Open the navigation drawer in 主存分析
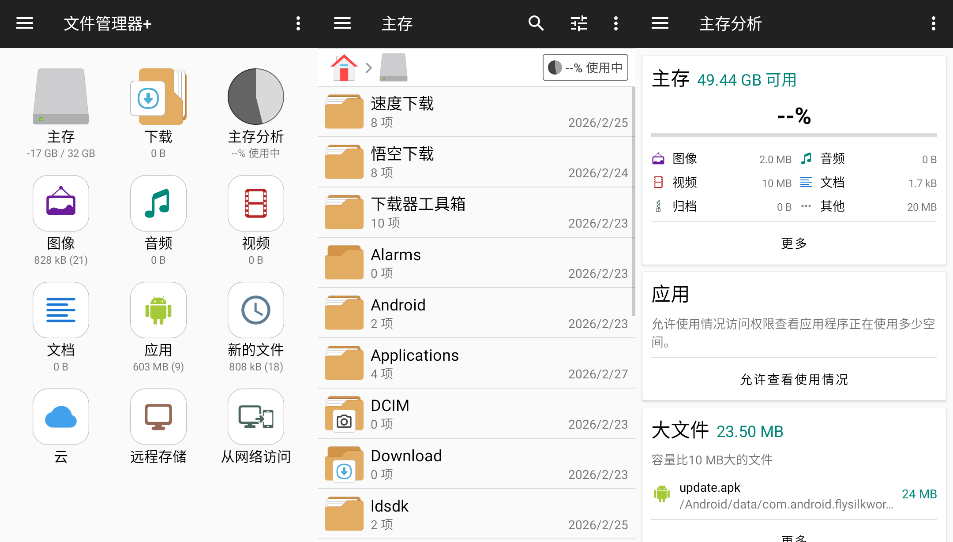The height and width of the screenshot is (542, 953). 660,23
